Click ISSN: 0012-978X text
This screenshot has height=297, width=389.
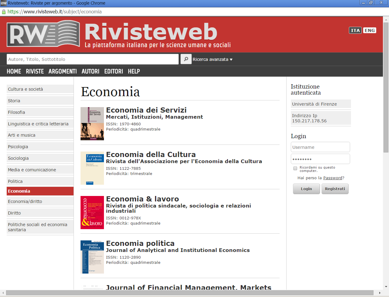click(123, 218)
